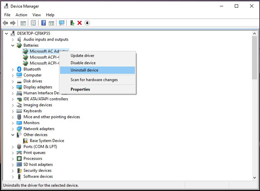Image resolution: width=260 pixels, height=191 pixels.
Task: Select the Software devices row
Action: click(35, 176)
